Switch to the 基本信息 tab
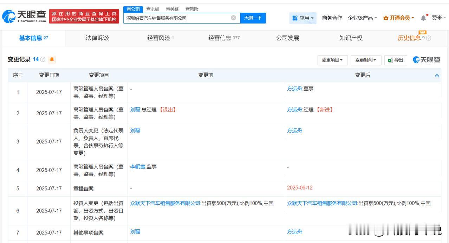 pos(34,38)
